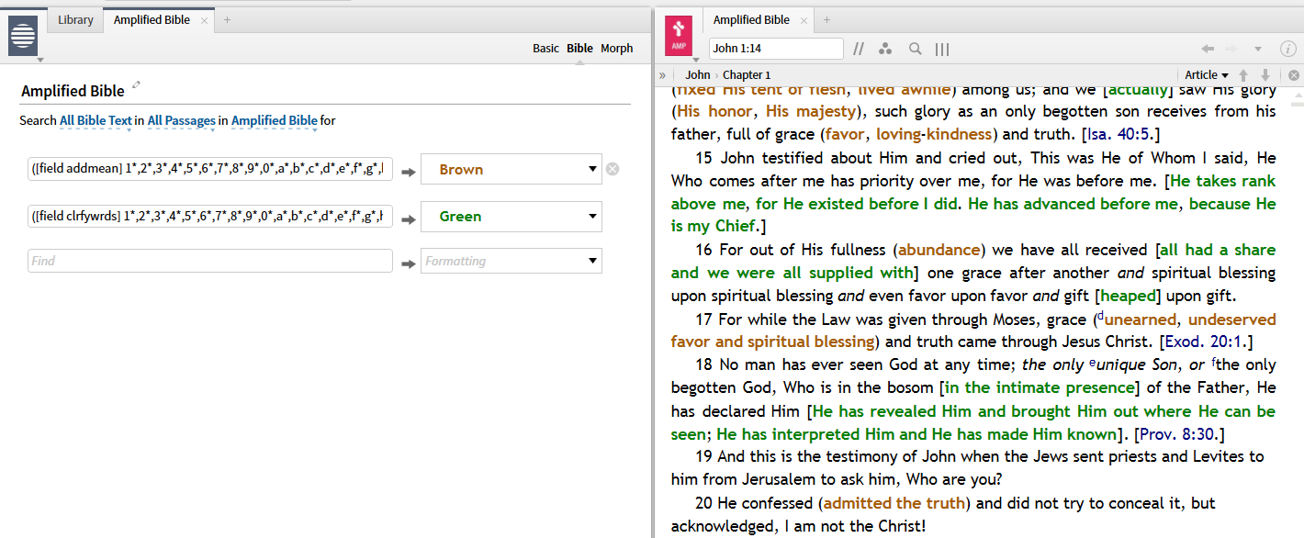Click the inline search magnifier icon
The image size is (1304, 538).
point(916,49)
